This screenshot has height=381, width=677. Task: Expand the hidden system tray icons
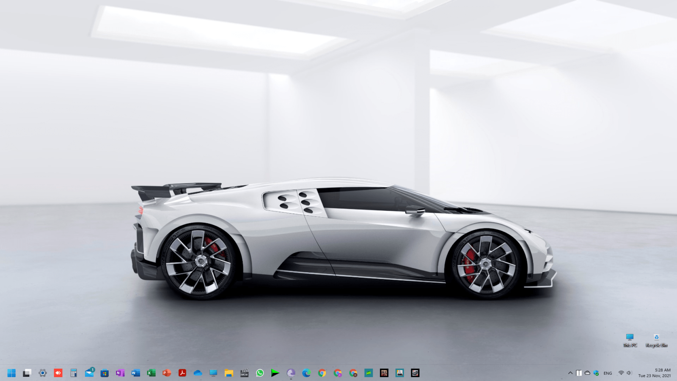point(570,373)
